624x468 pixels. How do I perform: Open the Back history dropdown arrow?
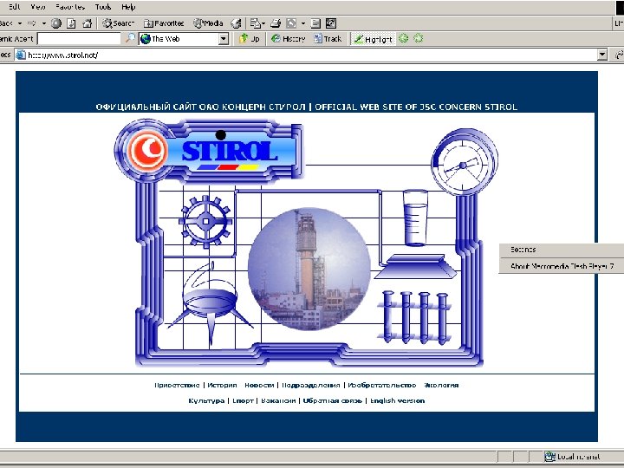pos(19,23)
